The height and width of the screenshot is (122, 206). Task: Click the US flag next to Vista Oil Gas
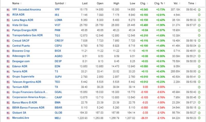tap(8, 25)
